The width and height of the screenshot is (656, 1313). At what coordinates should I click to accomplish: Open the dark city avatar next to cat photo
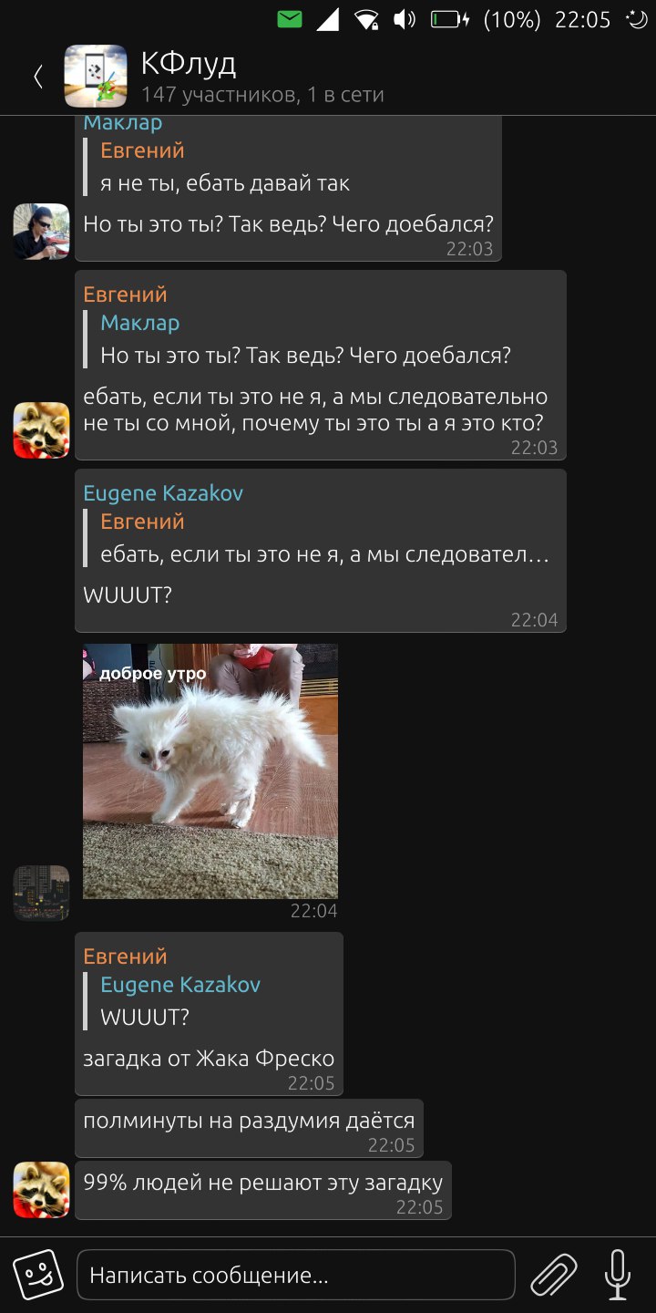[41, 894]
